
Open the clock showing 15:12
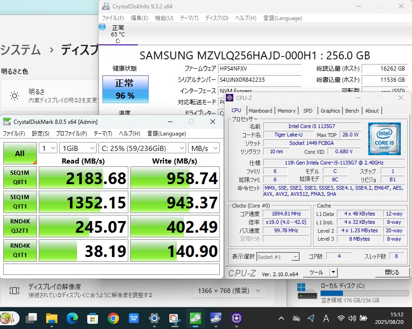pyautogui.click(x=390, y=318)
